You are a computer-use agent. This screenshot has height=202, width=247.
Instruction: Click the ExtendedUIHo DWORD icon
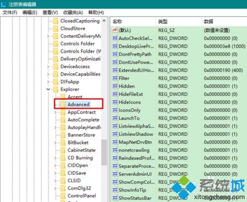(x=115, y=70)
